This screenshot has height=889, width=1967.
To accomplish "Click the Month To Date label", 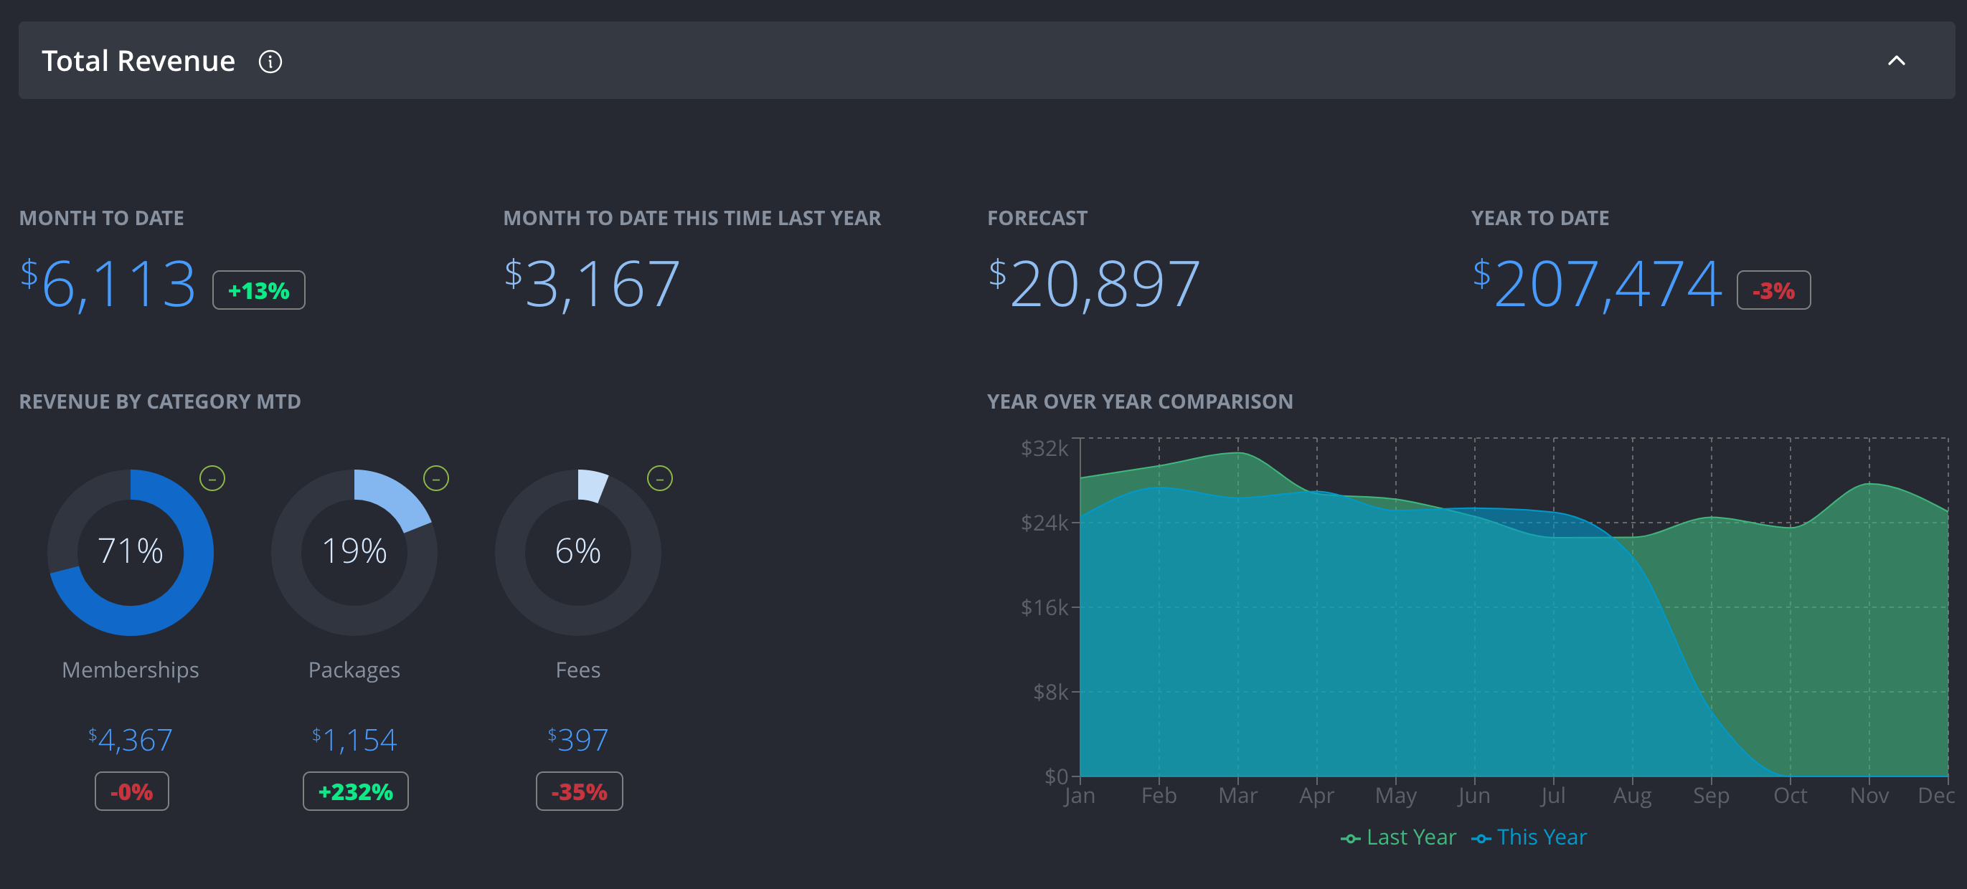I will (x=102, y=218).
